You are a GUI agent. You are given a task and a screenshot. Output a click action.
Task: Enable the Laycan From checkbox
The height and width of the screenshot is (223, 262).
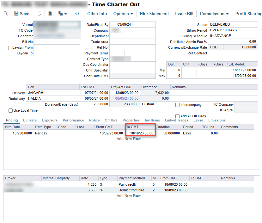coord(7,48)
